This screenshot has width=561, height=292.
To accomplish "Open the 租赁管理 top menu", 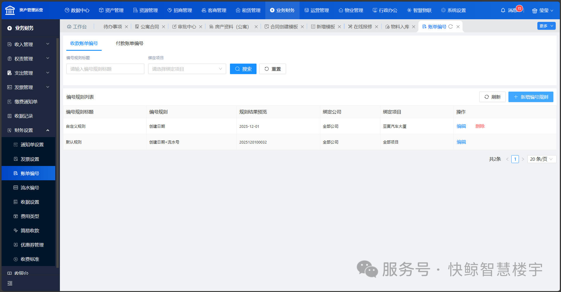I will (248, 10).
